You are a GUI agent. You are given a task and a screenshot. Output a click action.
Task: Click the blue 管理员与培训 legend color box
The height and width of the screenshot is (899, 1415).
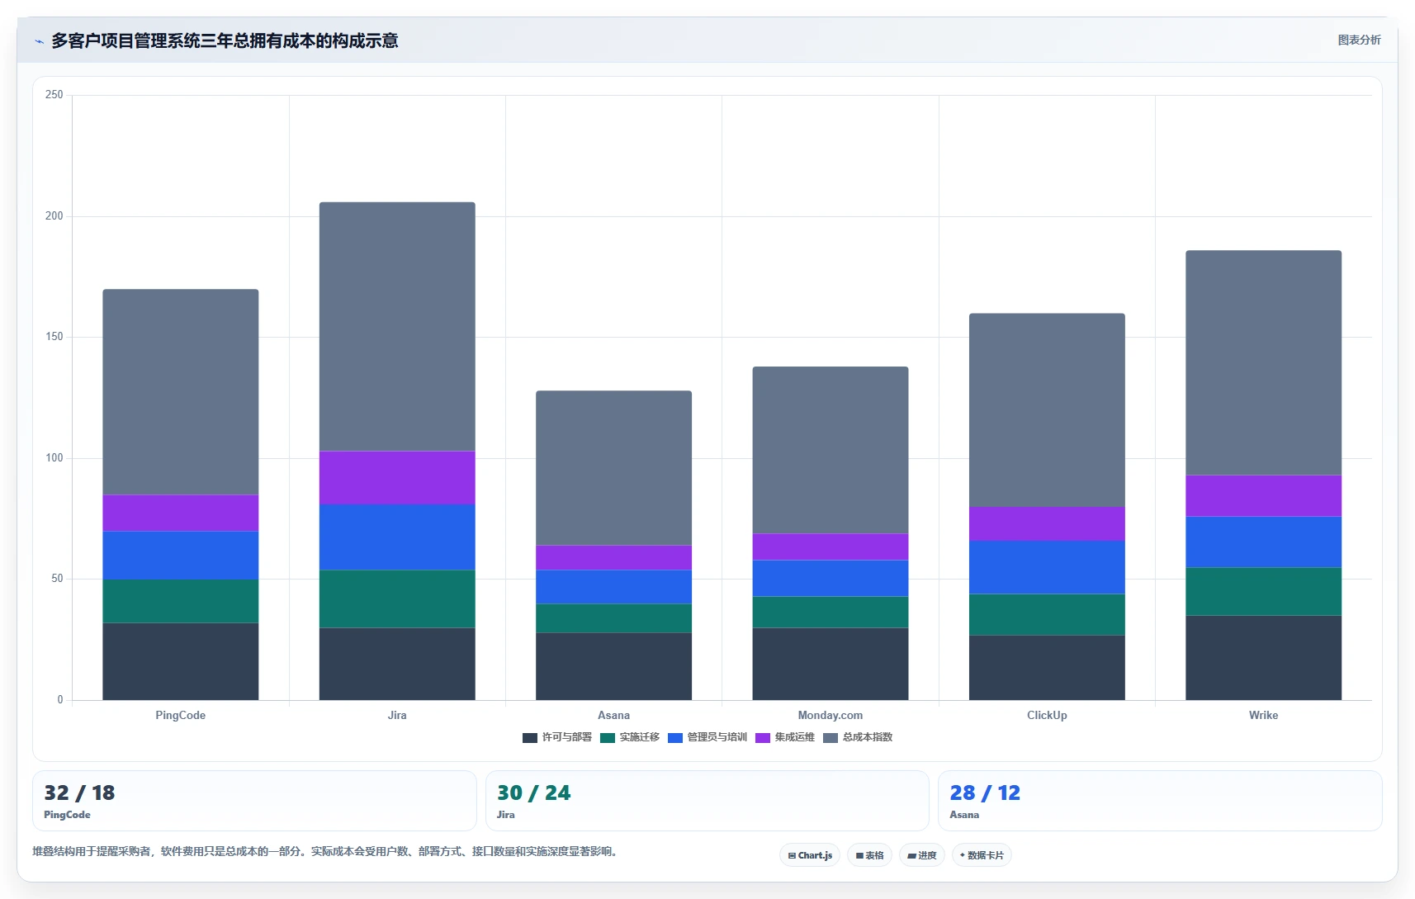tap(675, 738)
